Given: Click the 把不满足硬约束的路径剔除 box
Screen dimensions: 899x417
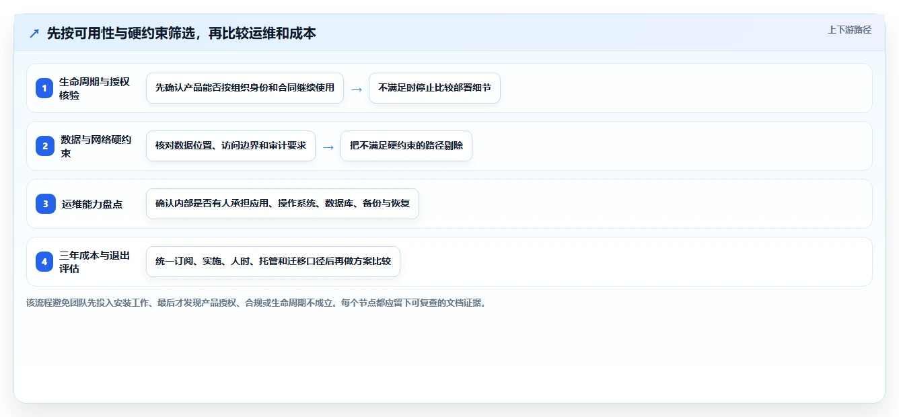Looking at the screenshot, I should (x=406, y=146).
